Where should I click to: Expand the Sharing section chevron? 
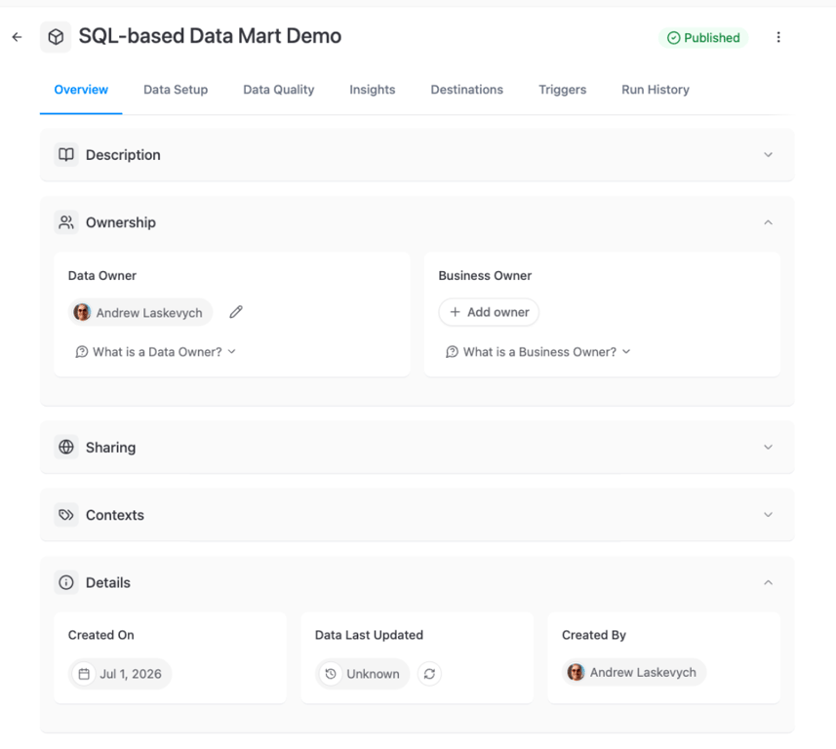point(768,448)
